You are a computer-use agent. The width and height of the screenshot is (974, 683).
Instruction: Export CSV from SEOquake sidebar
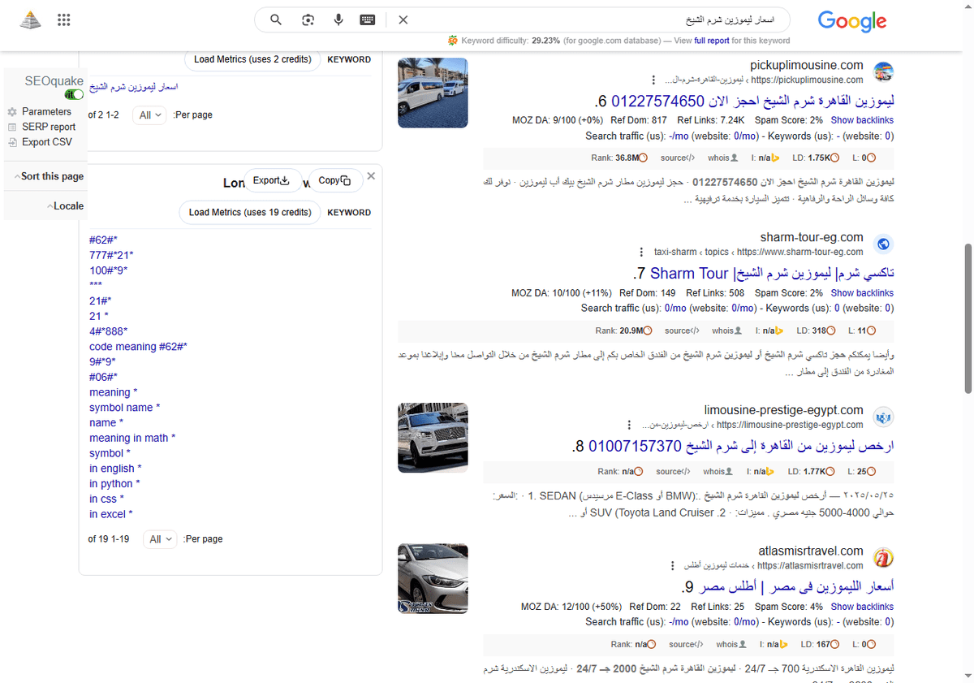(x=45, y=142)
